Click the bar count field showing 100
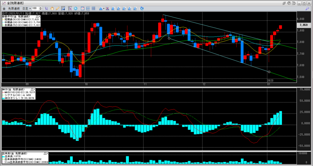 point(35,8)
